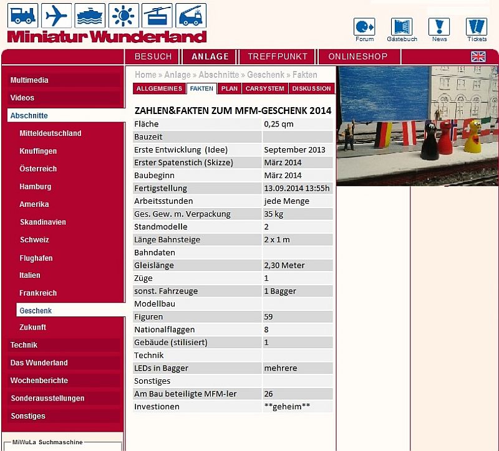Open the Skandinavien section link
499x451 pixels.
[x=42, y=222]
